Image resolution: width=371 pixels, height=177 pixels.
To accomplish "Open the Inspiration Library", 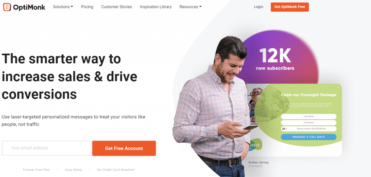I will [156, 7].
